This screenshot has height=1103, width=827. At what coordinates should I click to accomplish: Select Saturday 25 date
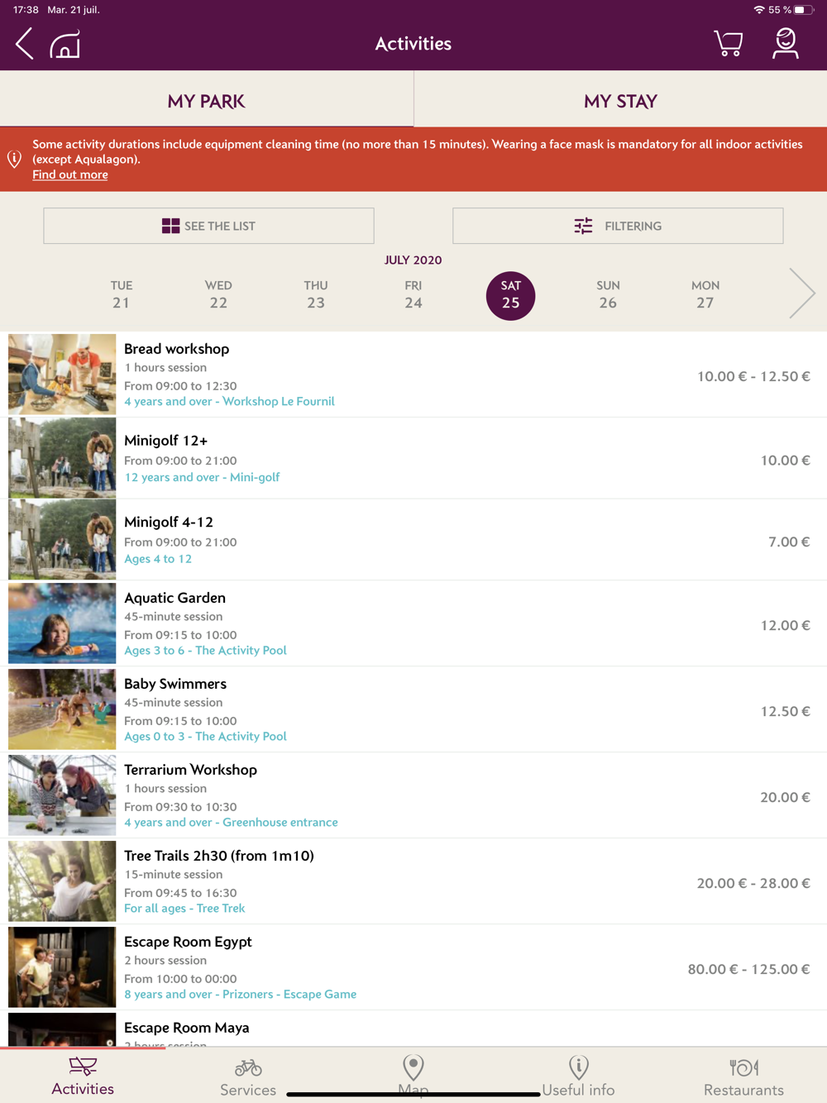[510, 295]
